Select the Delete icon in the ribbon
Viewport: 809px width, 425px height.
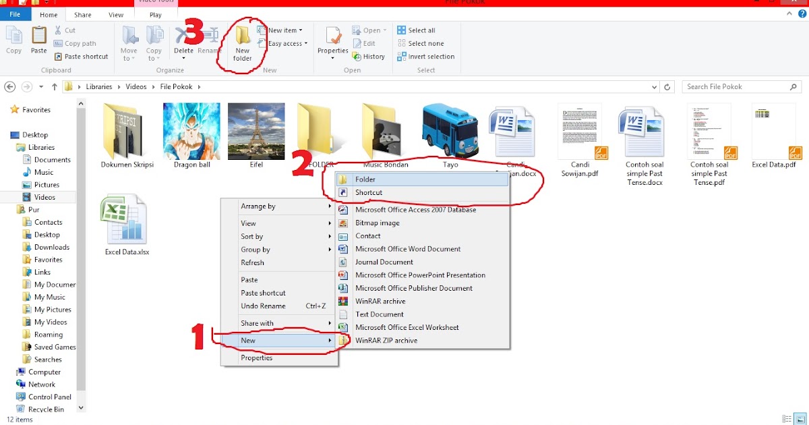tap(184, 42)
